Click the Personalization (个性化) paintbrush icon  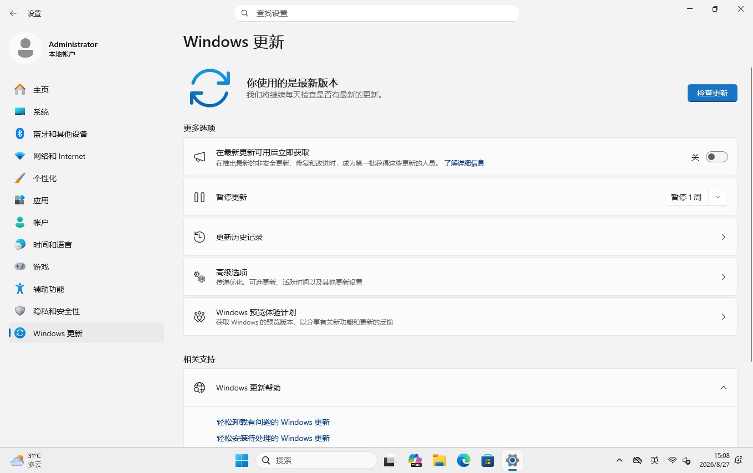click(x=20, y=178)
